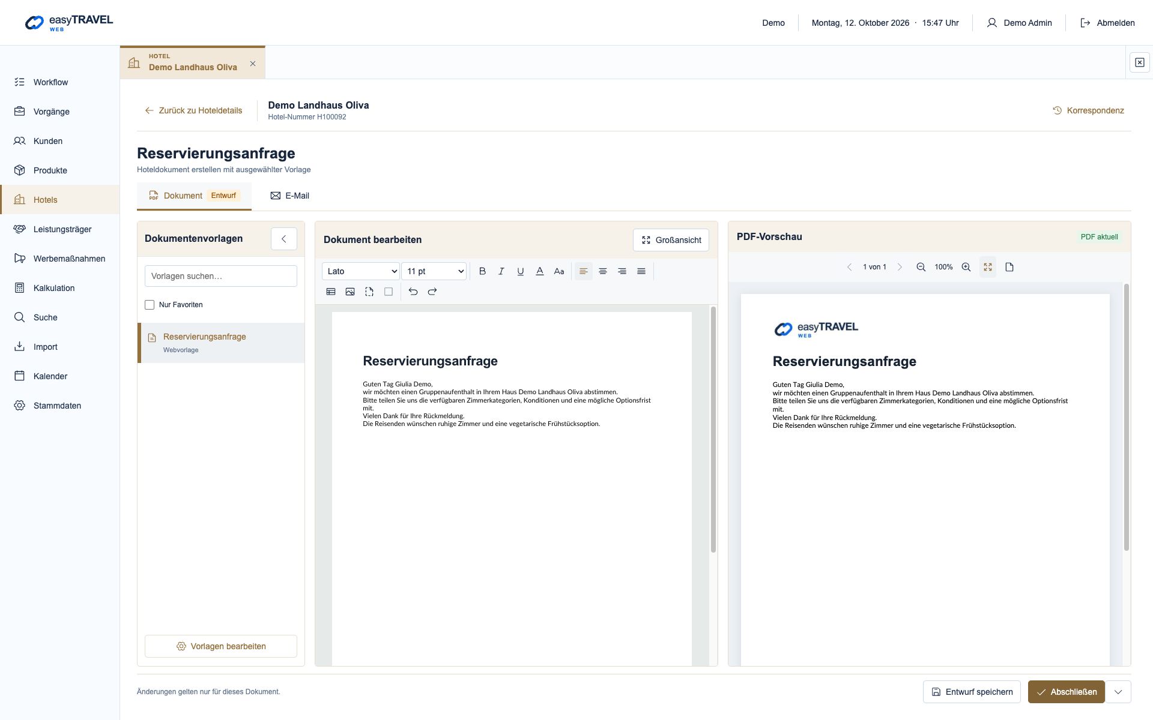Apply italic formatting
Image resolution: width=1153 pixels, height=720 pixels.
(501, 271)
